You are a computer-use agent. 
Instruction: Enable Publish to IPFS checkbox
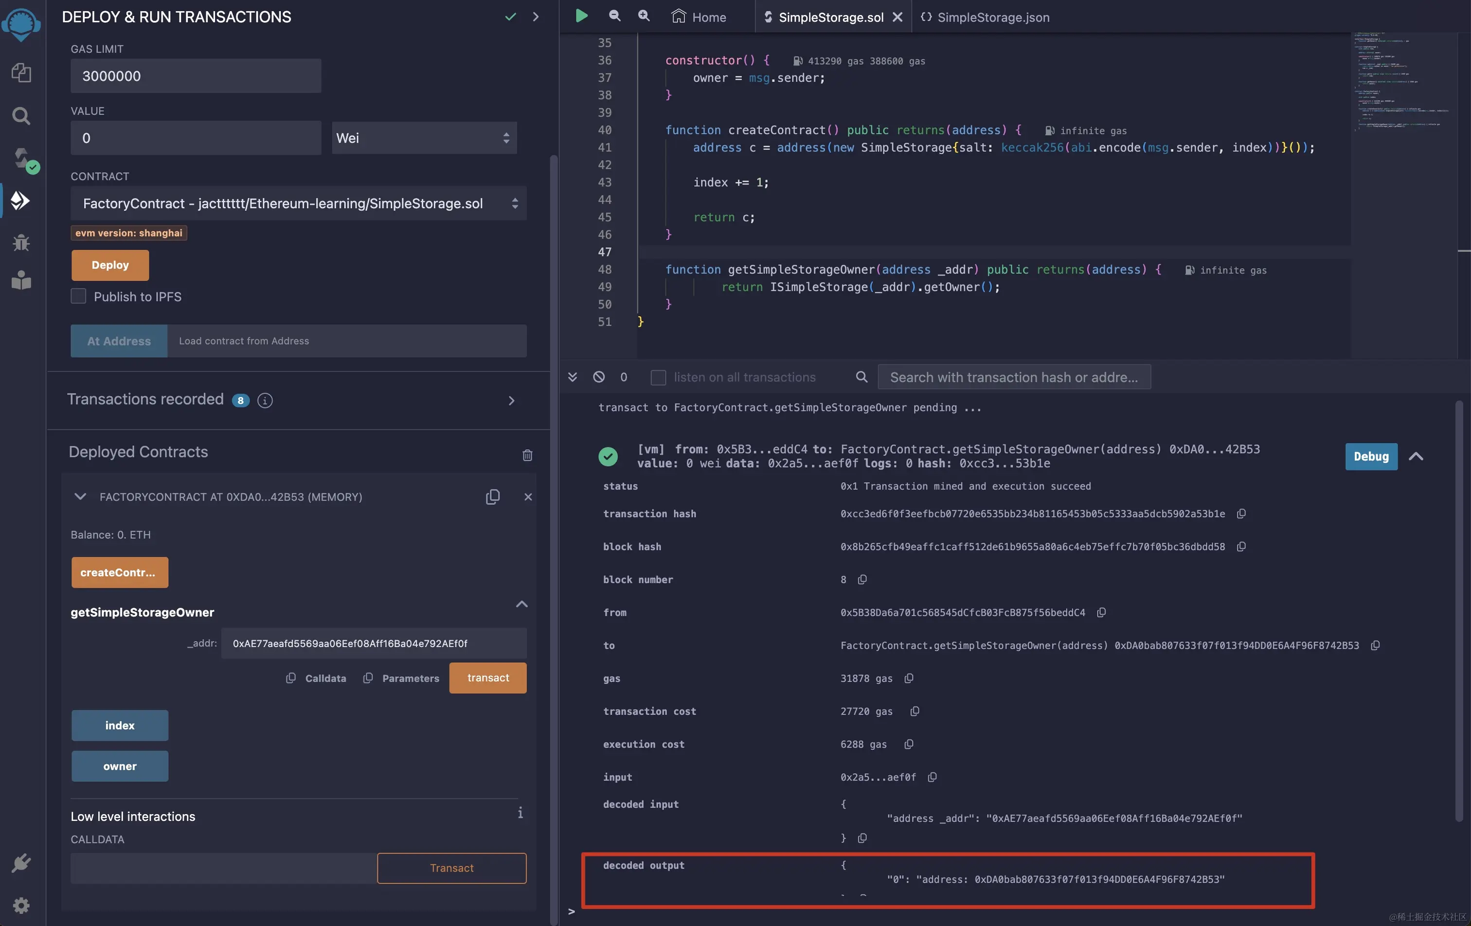[x=78, y=296]
